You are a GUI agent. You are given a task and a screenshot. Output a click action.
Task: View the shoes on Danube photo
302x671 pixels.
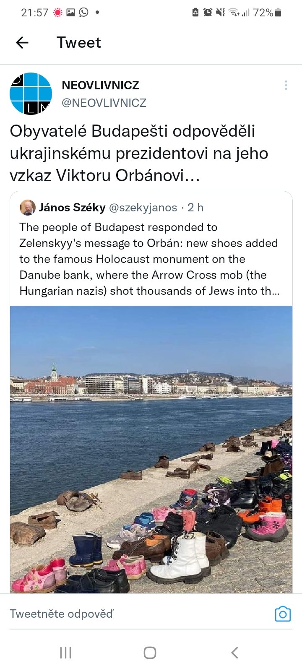tap(151, 449)
